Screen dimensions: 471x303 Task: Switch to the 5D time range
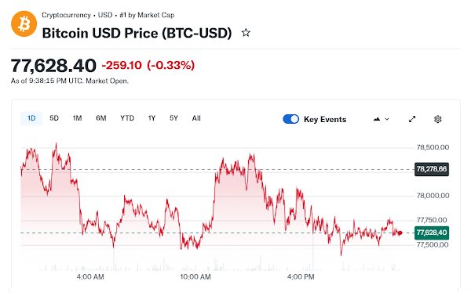point(54,118)
